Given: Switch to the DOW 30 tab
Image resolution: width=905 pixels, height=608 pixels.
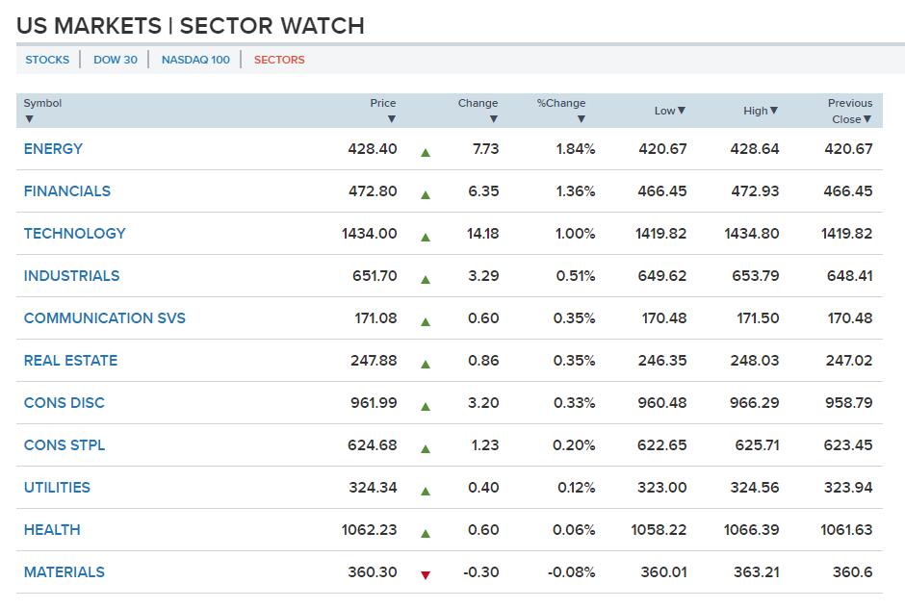Looking at the screenshot, I should point(116,60).
